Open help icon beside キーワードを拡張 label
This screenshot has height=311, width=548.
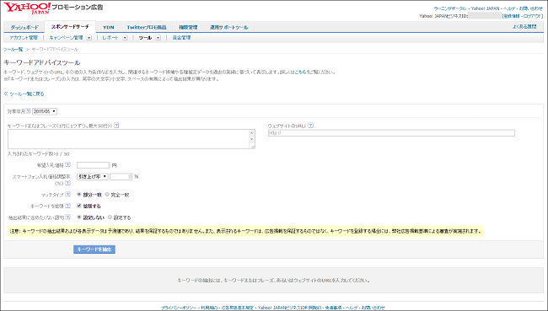pos(67,206)
